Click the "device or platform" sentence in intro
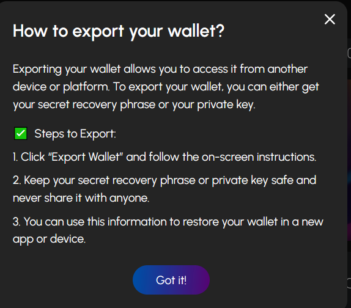Screen dimensions: 351x308 click(x=61, y=87)
